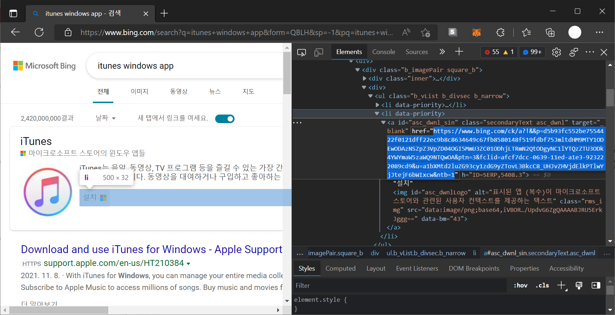The image size is (615, 315).
Task: Go back to previous page
Action: [15, 32]
